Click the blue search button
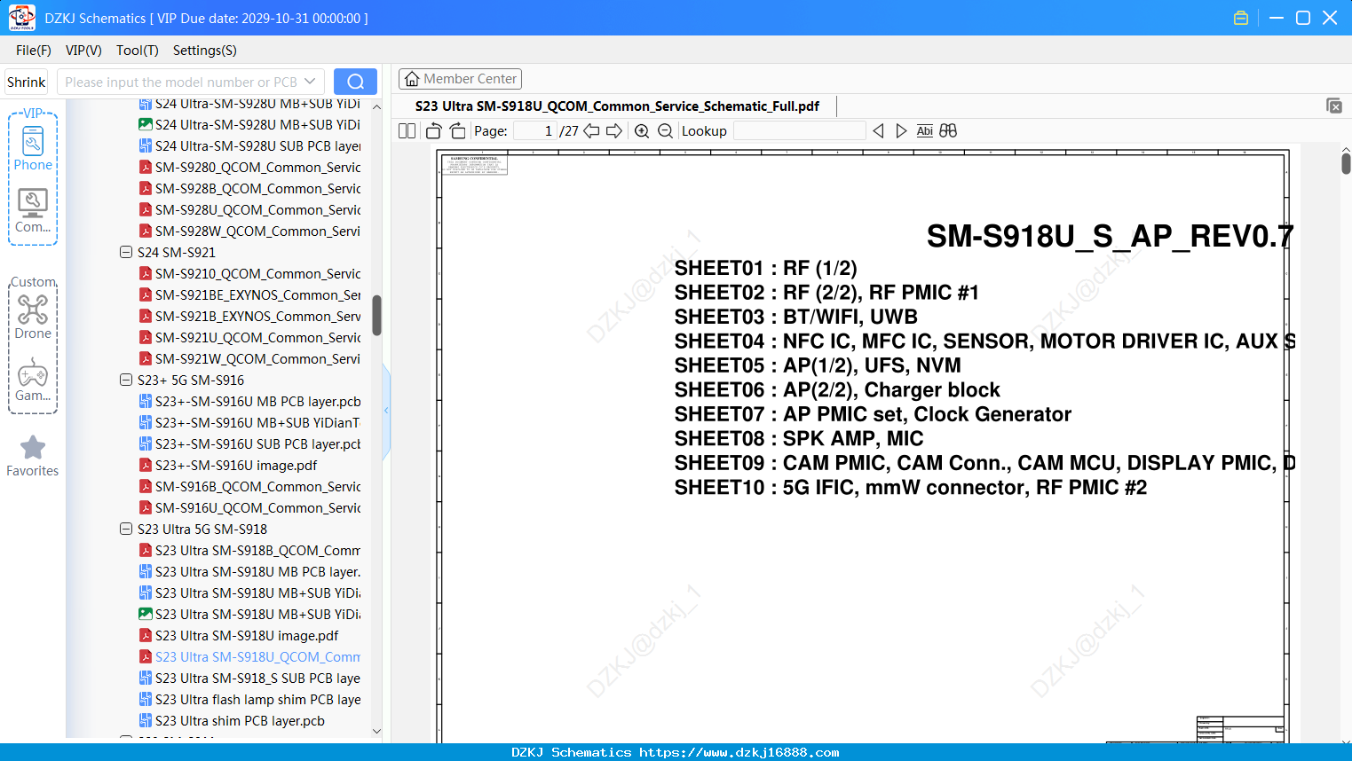This screenshot has width=1352, height=761. click(x=355, y=82)
